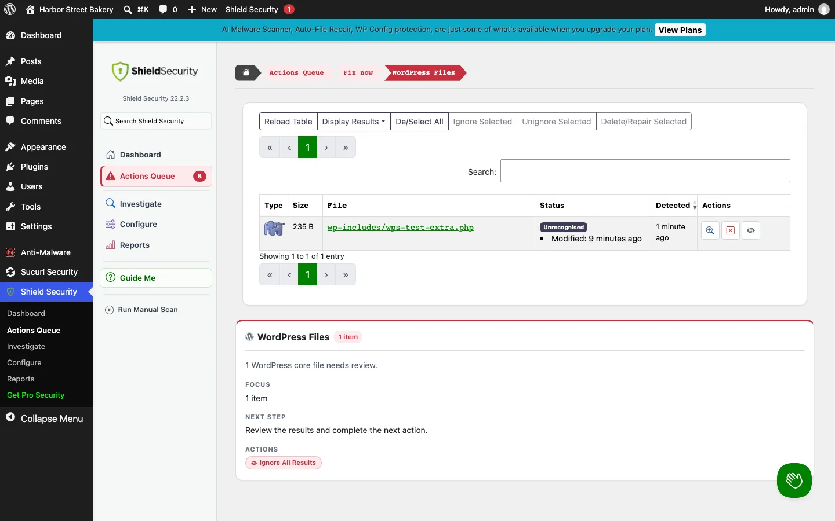
Task: Open wp-includes/wps-test-extra.php file link
Action: click(400, 228)
